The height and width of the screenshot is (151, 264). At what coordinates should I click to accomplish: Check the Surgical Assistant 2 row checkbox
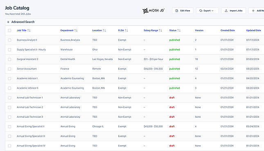click(9, 59)
